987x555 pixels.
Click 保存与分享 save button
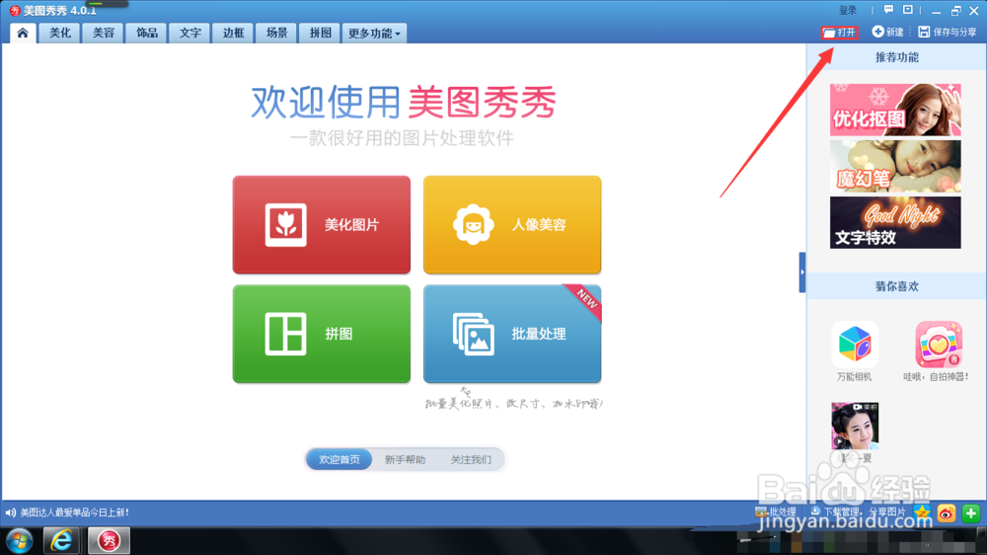coord(948,33)
